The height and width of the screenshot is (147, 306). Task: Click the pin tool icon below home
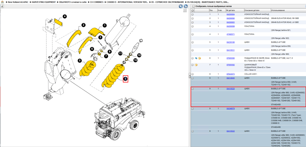(x=2, y=6)
